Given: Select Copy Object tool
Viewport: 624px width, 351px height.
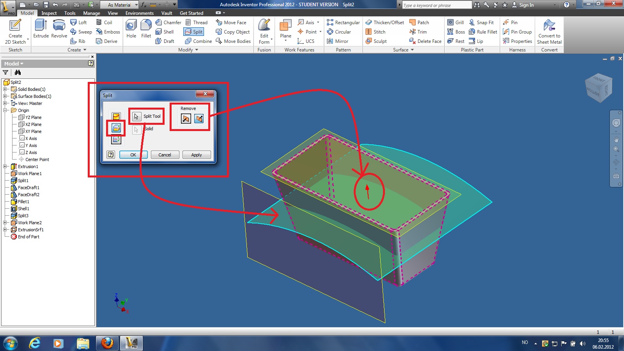Looking at the screenshot, I should [233, 32].
